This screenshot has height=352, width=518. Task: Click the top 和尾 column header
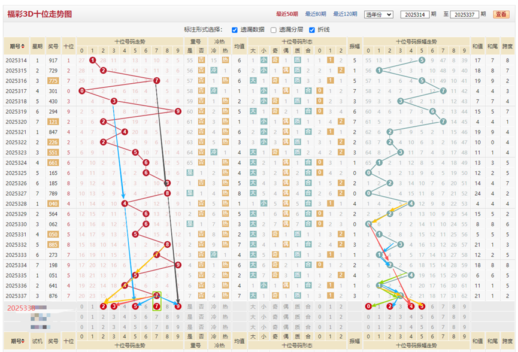click(x=492, y=46)
